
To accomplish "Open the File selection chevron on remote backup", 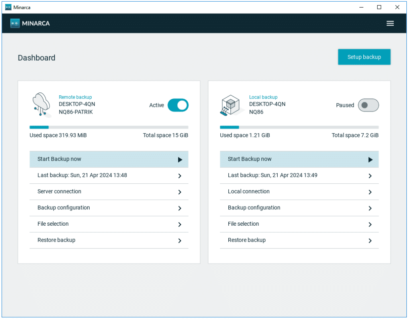I will click(179, 224).
